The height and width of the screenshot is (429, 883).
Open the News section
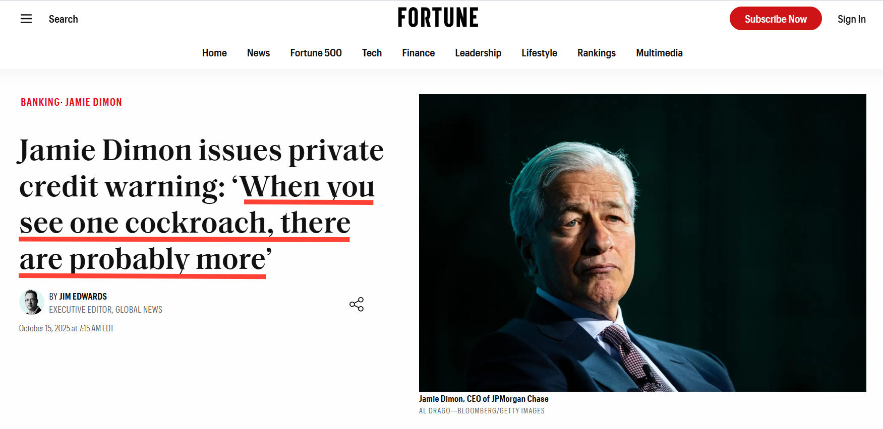(258, 53)
